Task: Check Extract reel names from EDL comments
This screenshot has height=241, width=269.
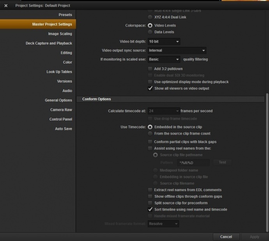Action: (150, 190)
